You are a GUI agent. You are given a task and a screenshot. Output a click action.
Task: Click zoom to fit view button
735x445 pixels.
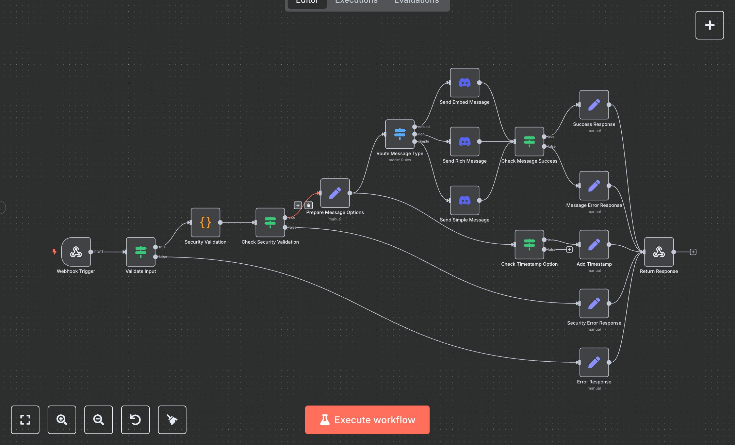tap(25, 419)
